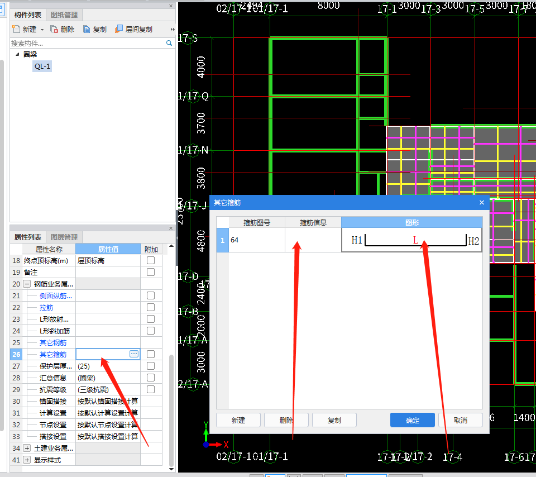
Task: Click 新建 button in 其它箍筋 dialog
Action: (238, 420)
